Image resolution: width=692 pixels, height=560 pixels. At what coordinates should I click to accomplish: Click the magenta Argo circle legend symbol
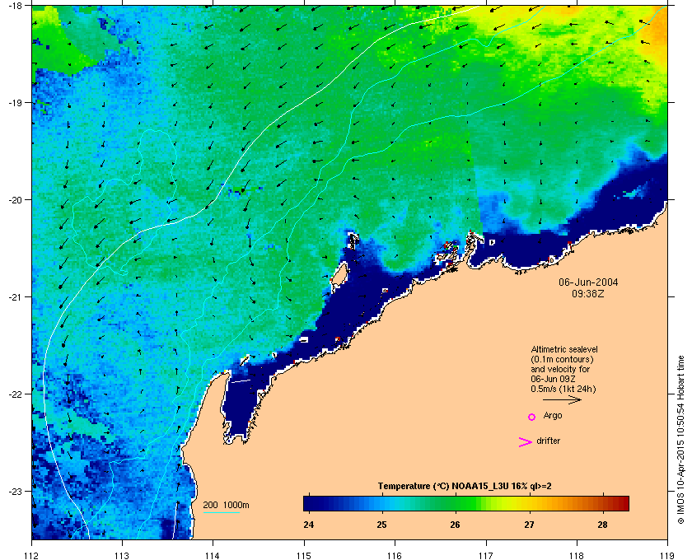[532, 417]
